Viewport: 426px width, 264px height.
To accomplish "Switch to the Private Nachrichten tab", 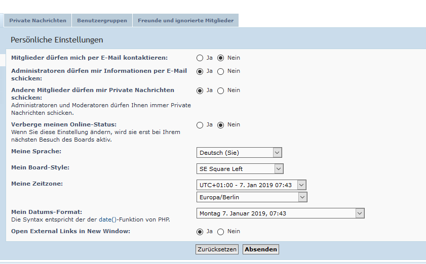I will [x=37, y=21].
